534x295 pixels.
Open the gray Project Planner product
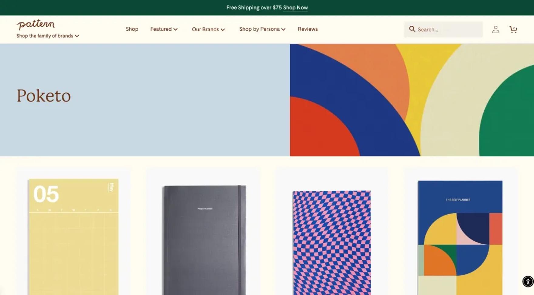tap(204, 240)
